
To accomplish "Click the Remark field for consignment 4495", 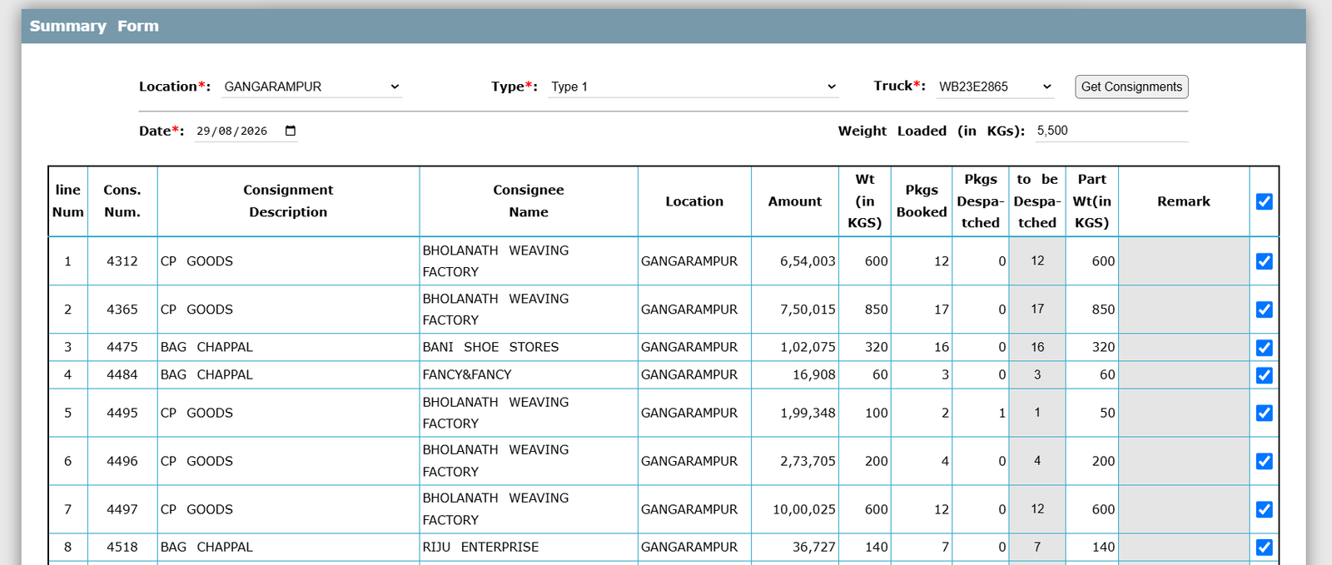I will coord(1184,412).
